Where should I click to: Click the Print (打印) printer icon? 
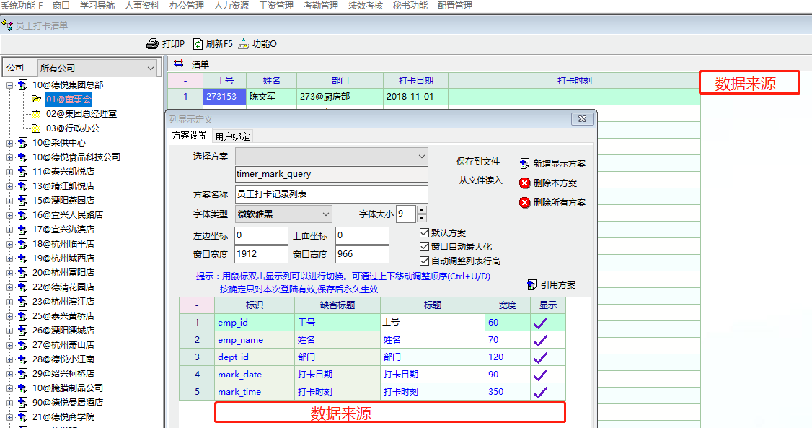click(x=152, y=44)
